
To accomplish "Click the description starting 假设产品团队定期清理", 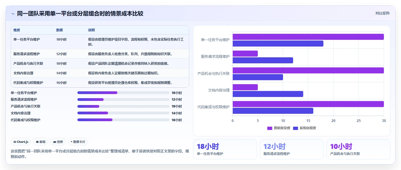I will (x=128, y=63).
